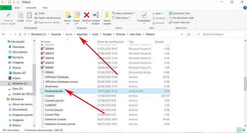Click the Pegar clipboard icon

click(29, 15)
